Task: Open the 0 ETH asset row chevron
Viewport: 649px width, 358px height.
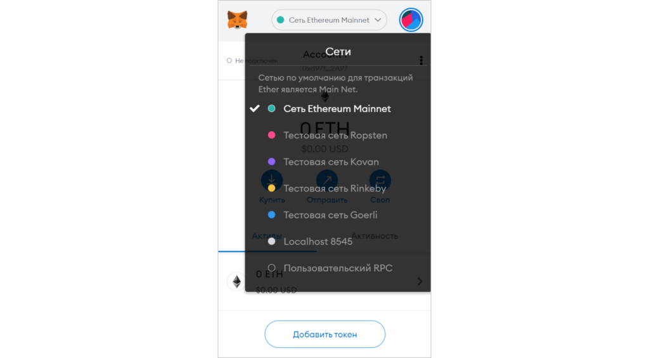Action: (x=420, y=281)
